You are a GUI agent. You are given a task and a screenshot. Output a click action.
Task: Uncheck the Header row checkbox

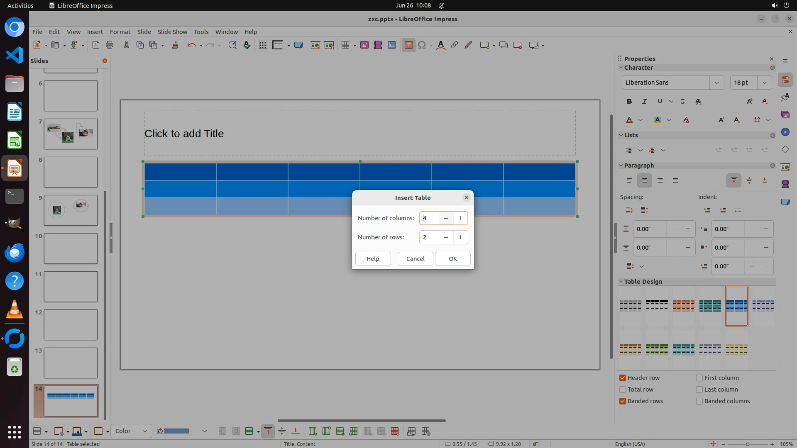pyautogui.click(x=623, y=378)
